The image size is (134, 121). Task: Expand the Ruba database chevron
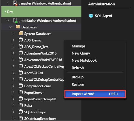pos(13,105)
